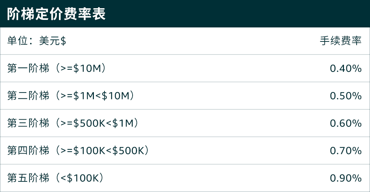
Task: Click the 阶梯定价费率表 header title
Action: [57, 14]
